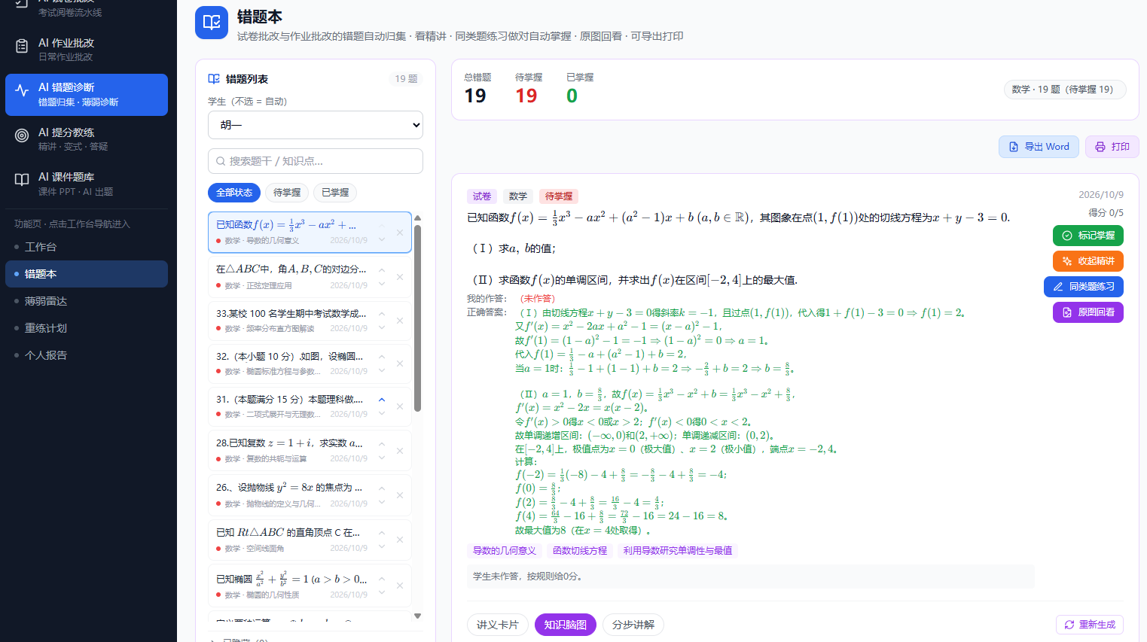Start 收起精讲 orange button
1147x642 pixels.
click(1088, 261)
